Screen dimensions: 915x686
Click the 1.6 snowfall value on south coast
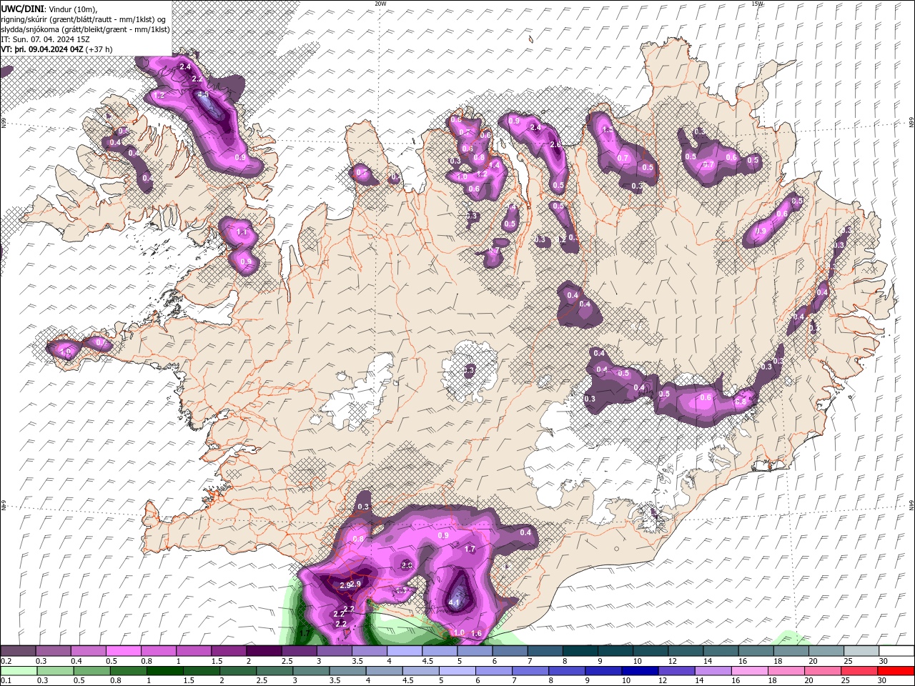477,634
